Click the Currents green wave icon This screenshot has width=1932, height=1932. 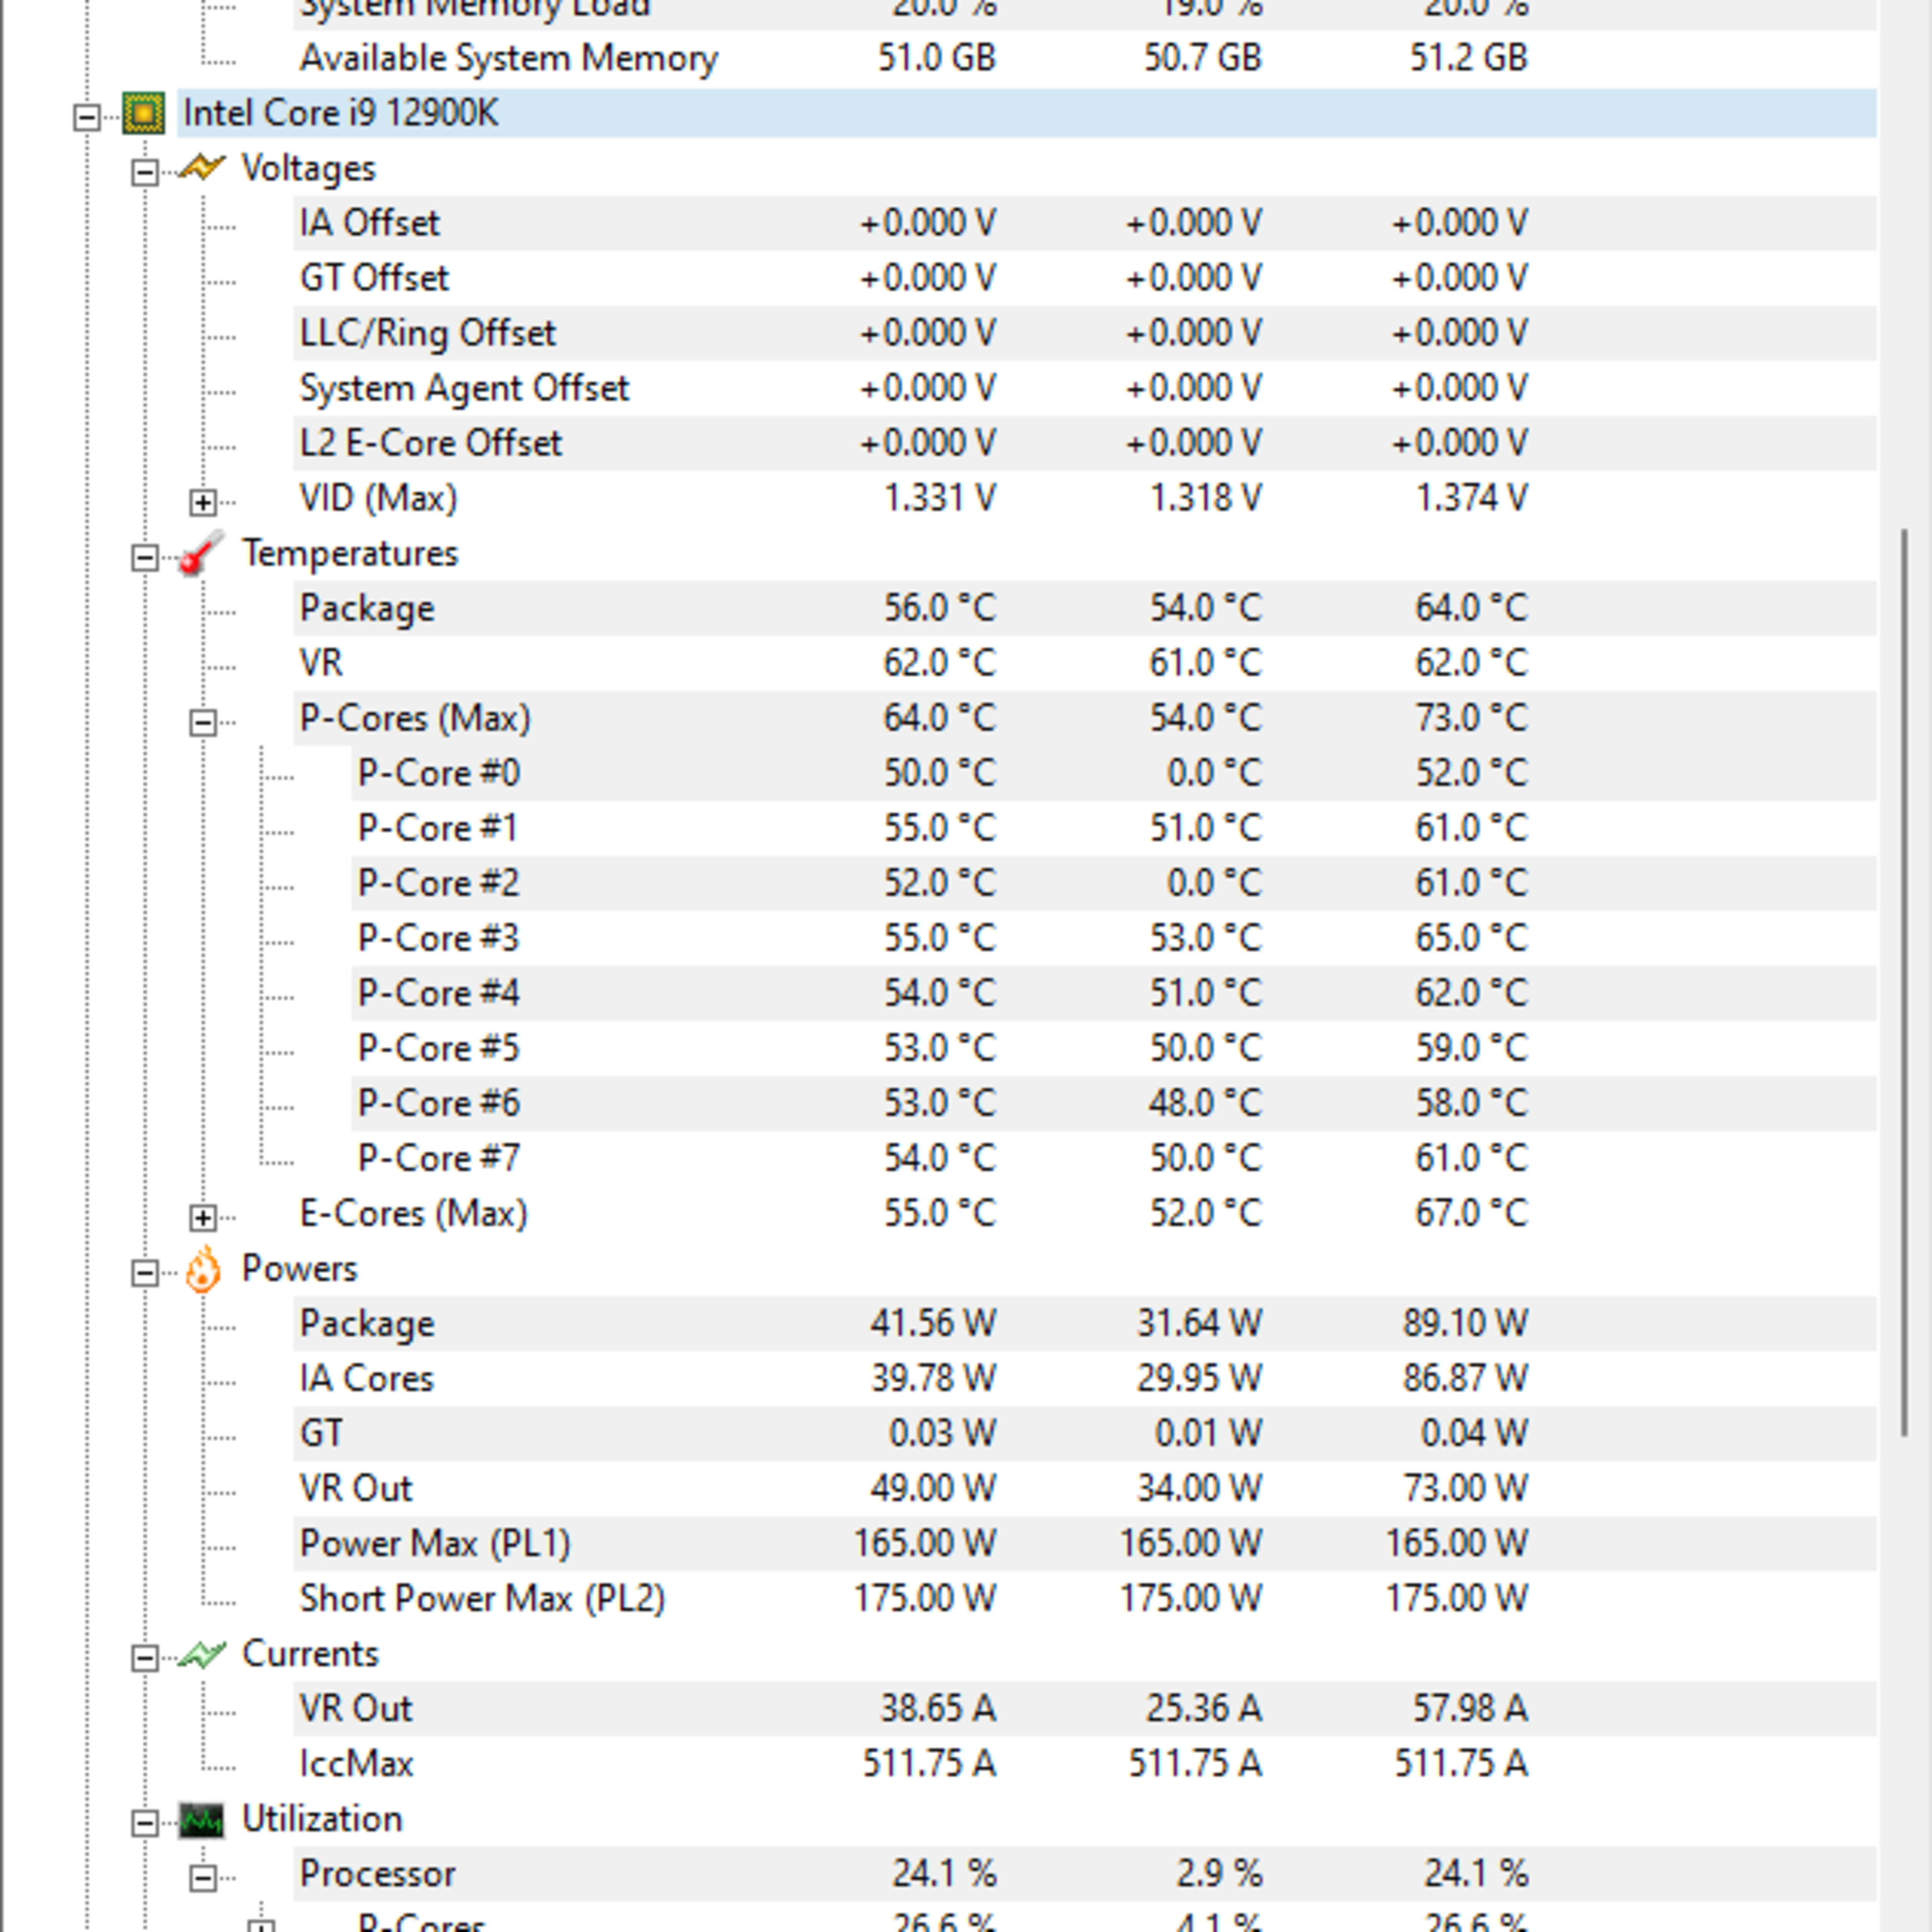(202, 1655)
